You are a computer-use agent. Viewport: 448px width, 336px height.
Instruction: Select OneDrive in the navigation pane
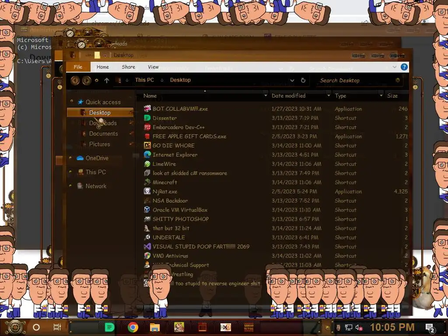[x=97, y=158]
